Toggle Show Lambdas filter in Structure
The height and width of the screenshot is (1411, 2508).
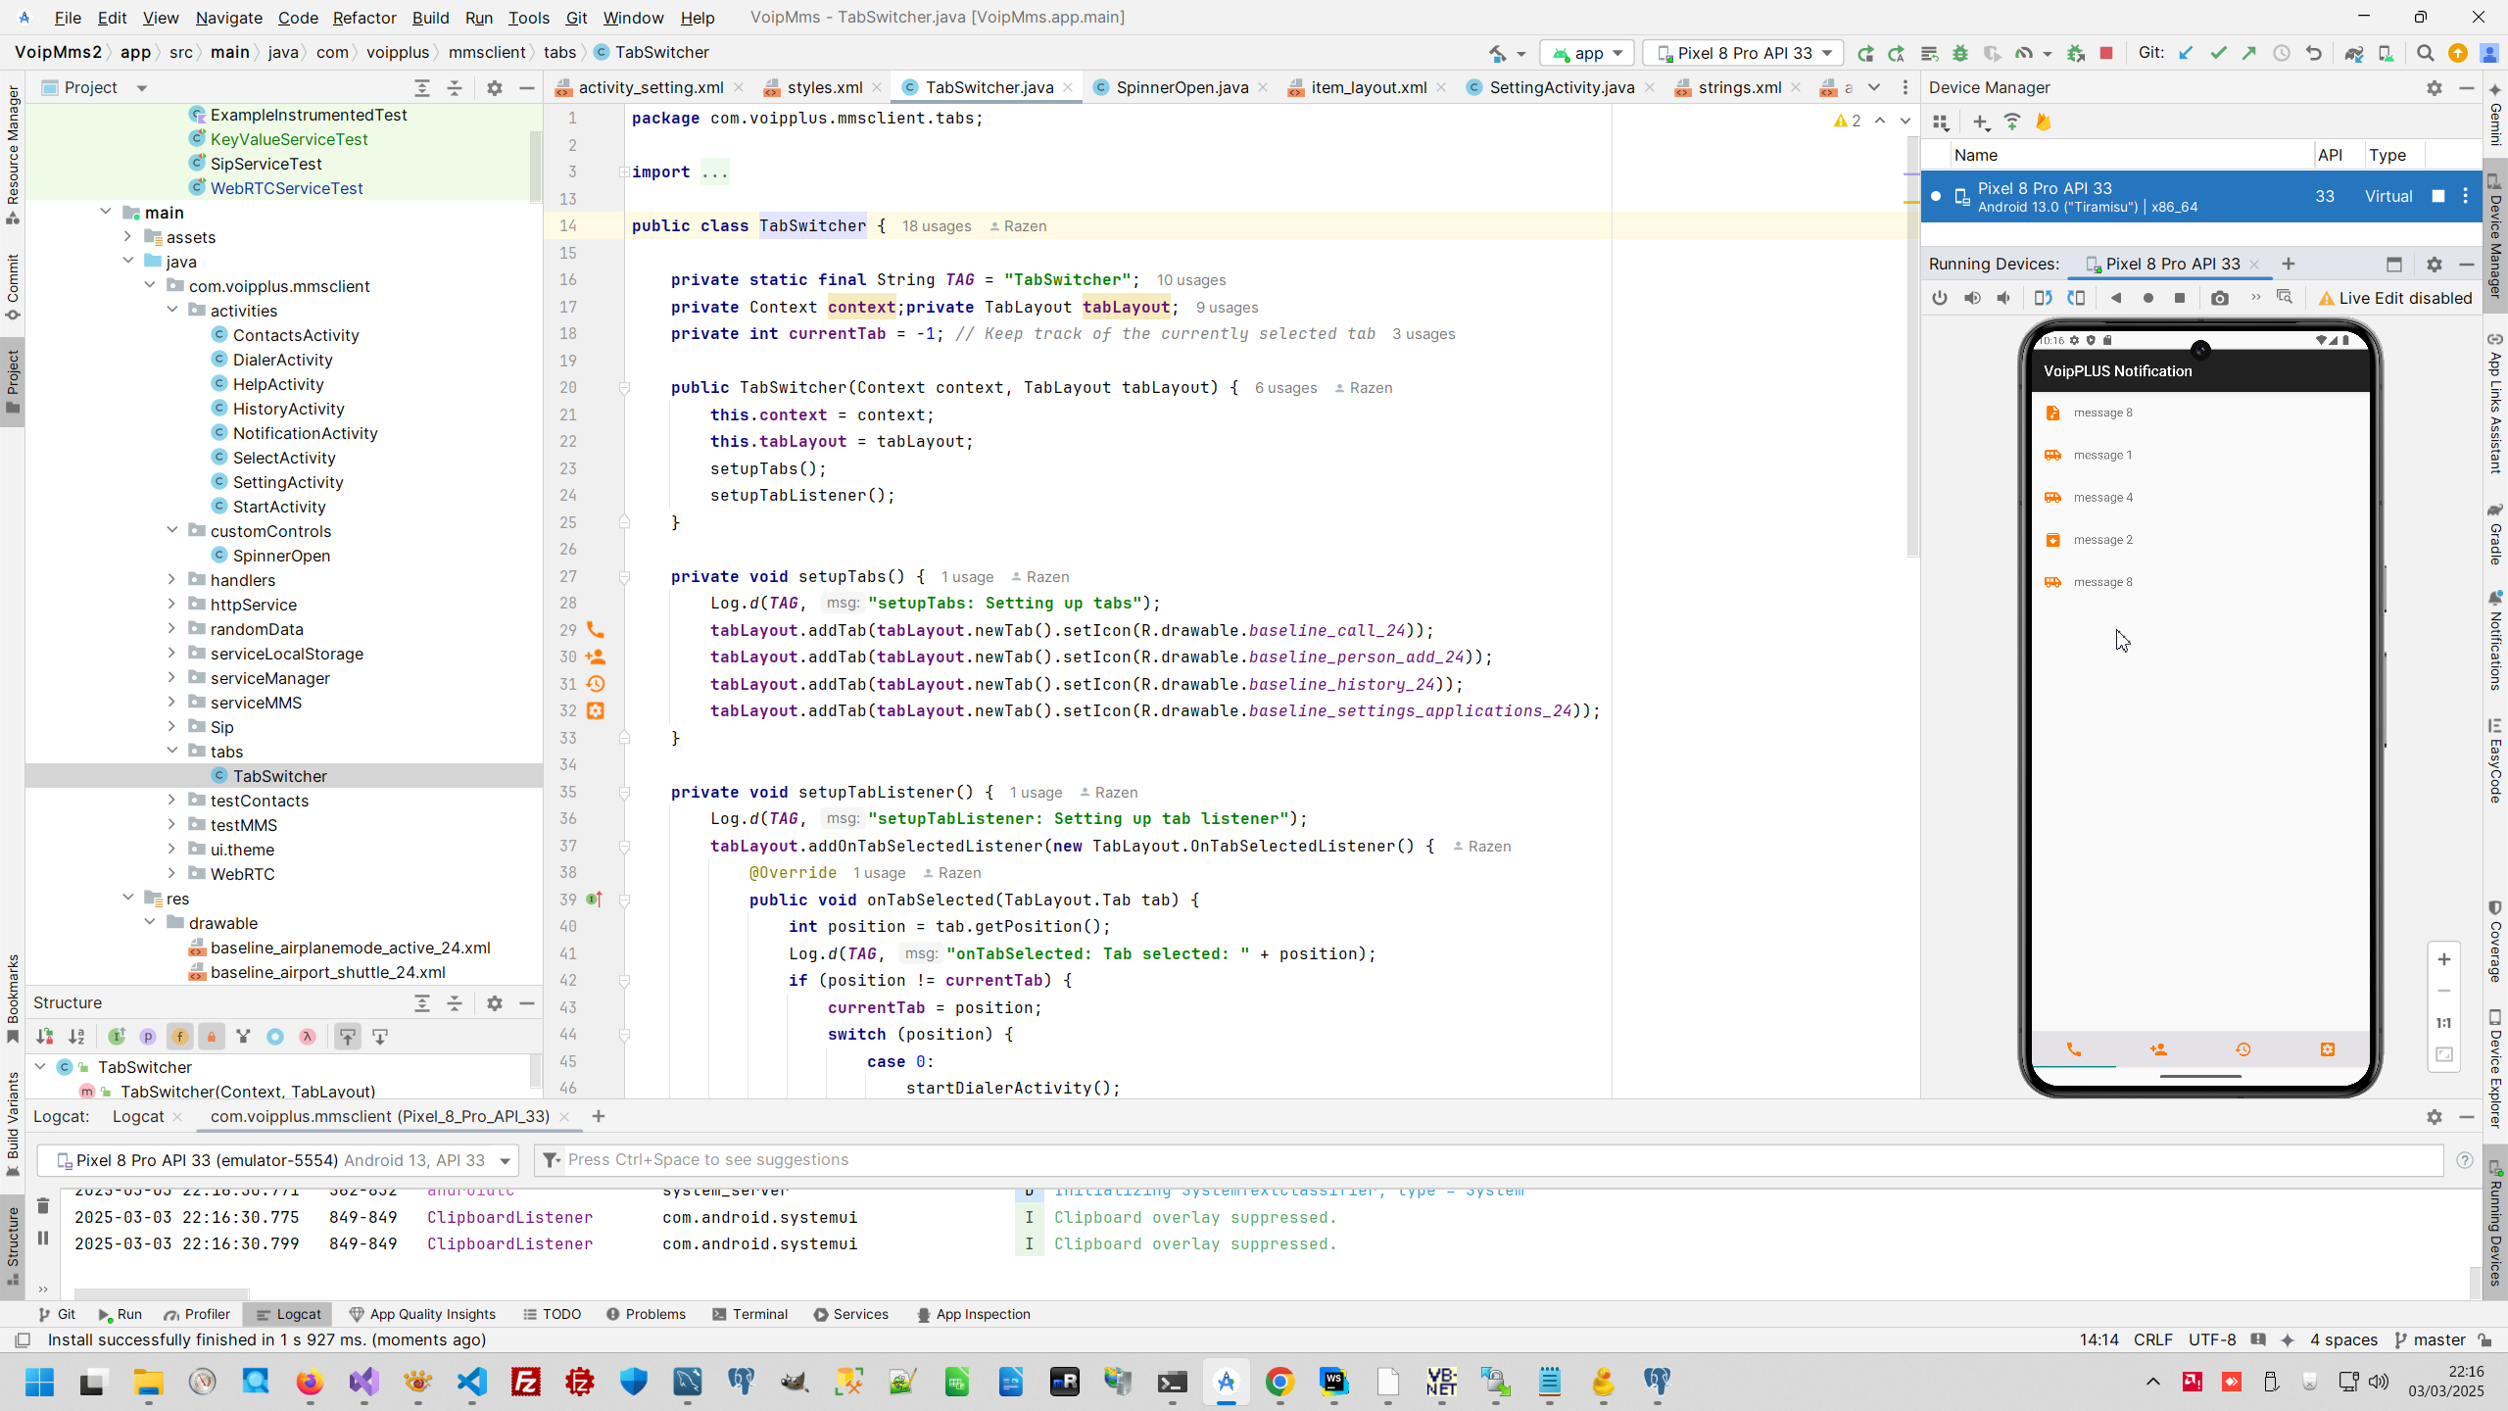pos(308,1037)
